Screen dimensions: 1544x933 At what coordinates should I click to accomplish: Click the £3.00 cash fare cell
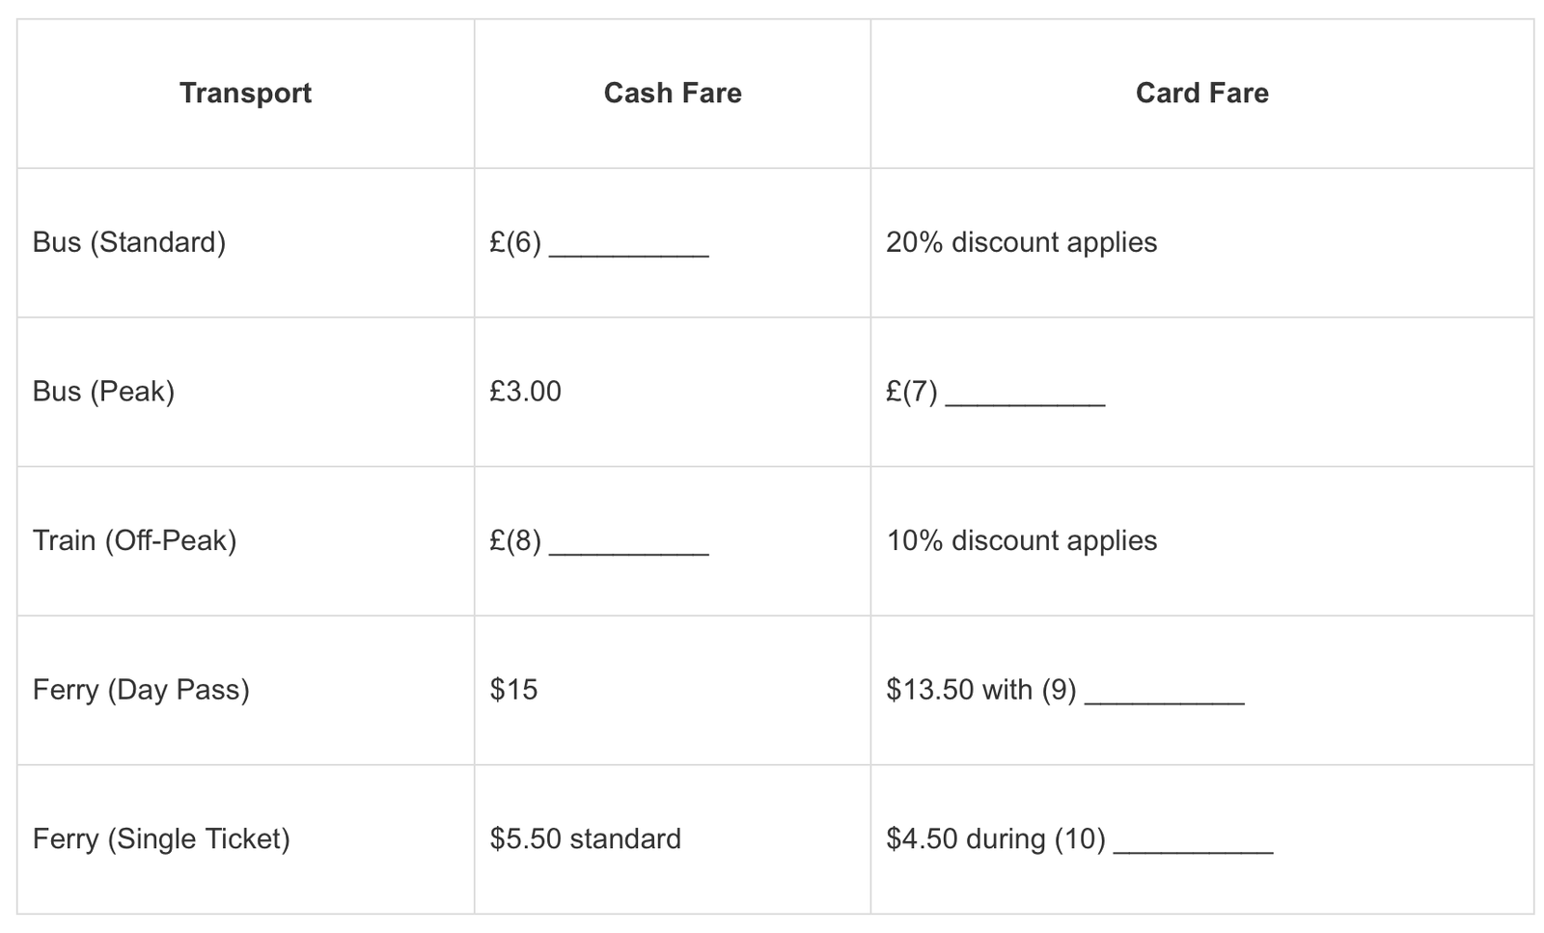[x=525, y=392]
